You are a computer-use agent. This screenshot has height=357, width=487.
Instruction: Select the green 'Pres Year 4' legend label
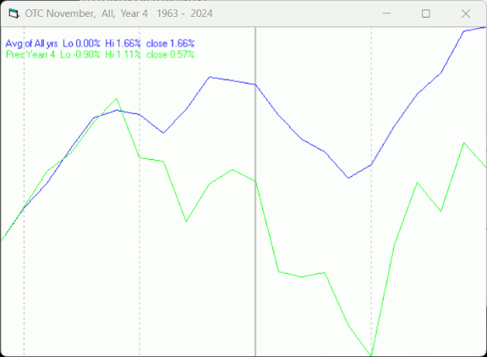(30, 55)
